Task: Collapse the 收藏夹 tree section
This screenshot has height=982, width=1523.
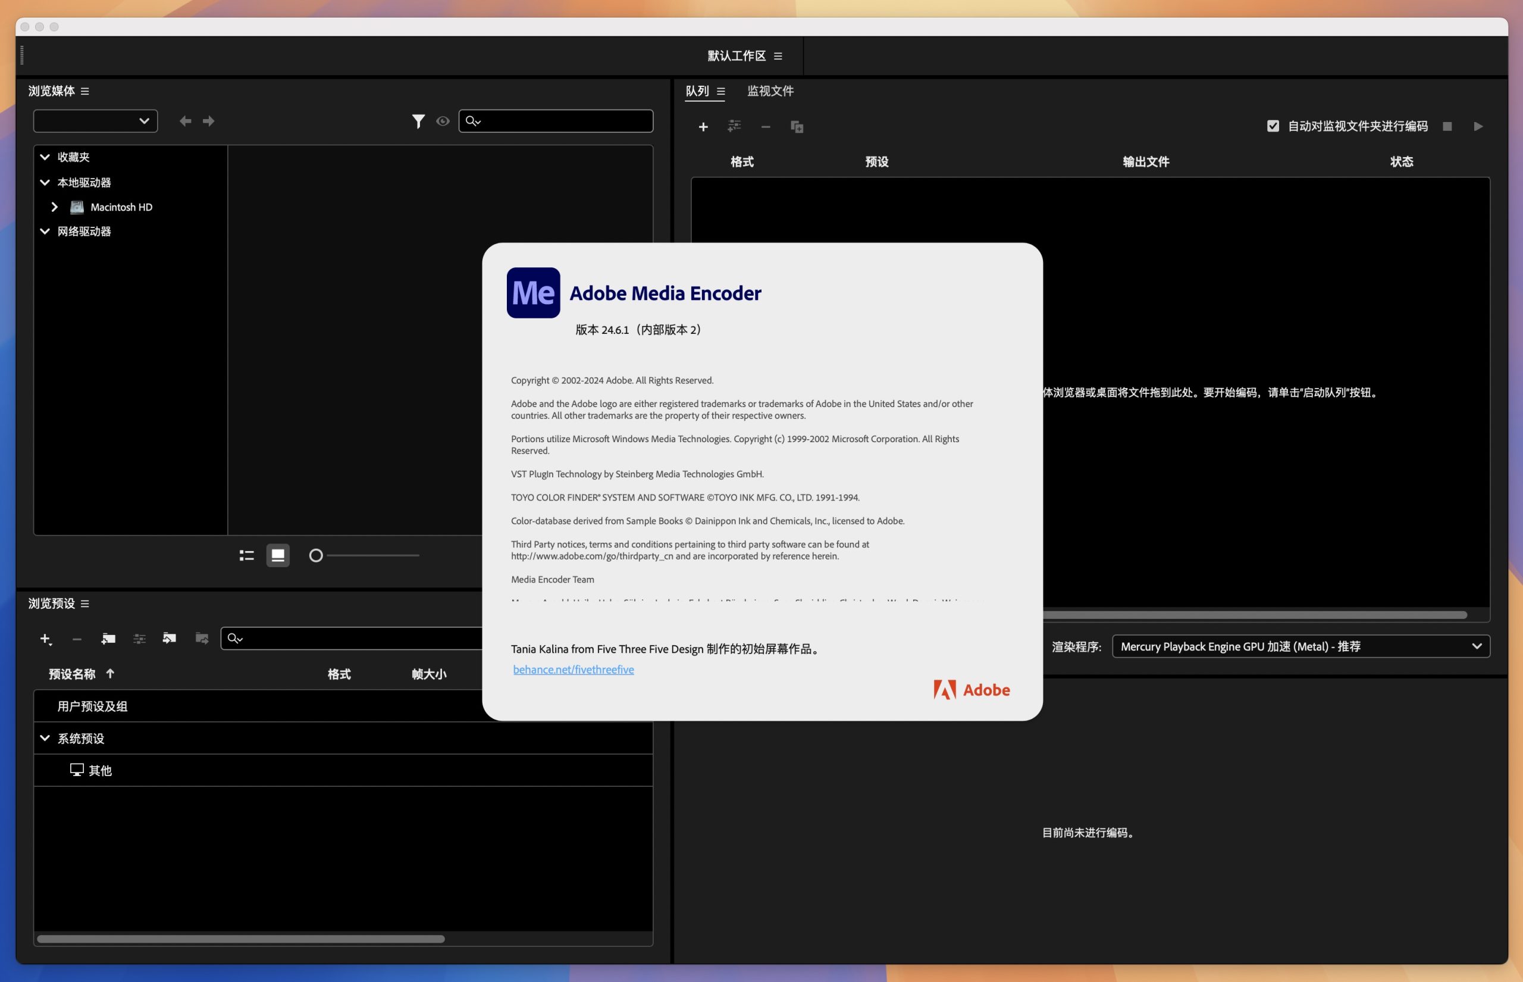Action: (x=45, y=157)
